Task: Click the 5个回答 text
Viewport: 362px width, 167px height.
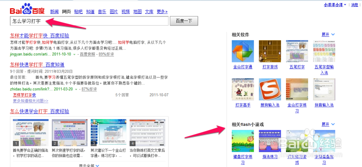Action: (x=122, y=95)
